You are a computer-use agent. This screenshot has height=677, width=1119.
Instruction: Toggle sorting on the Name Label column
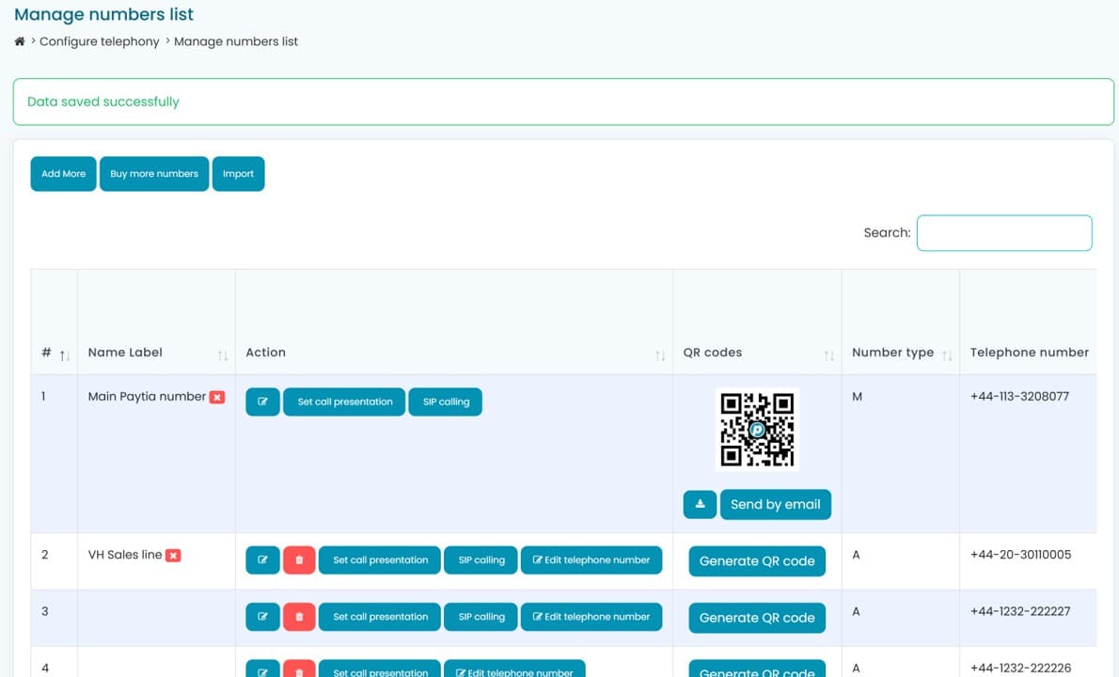pos(223,354)
